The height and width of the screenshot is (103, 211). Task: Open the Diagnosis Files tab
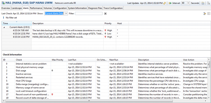point(95,8)
